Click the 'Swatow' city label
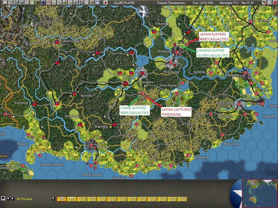278x208 pixels. (119, 178)
